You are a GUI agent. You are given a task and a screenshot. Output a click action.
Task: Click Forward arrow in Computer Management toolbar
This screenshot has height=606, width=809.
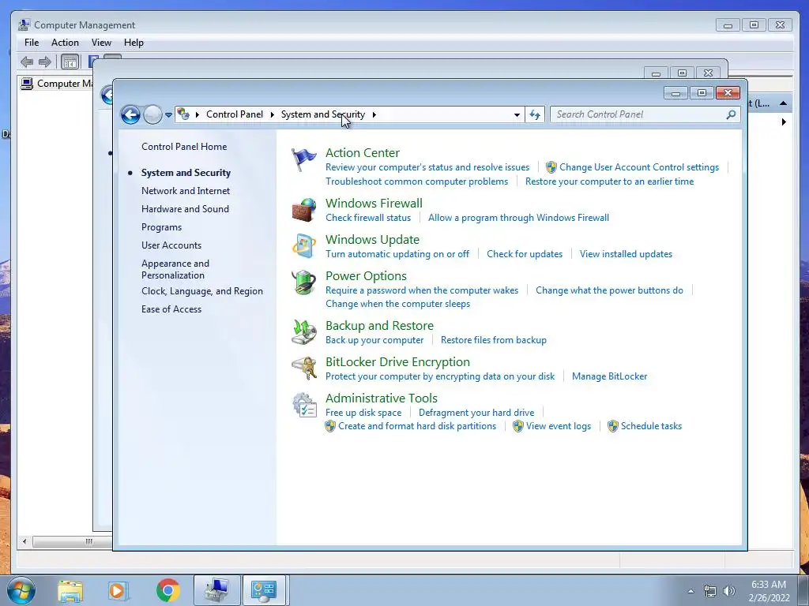(45, 62)
